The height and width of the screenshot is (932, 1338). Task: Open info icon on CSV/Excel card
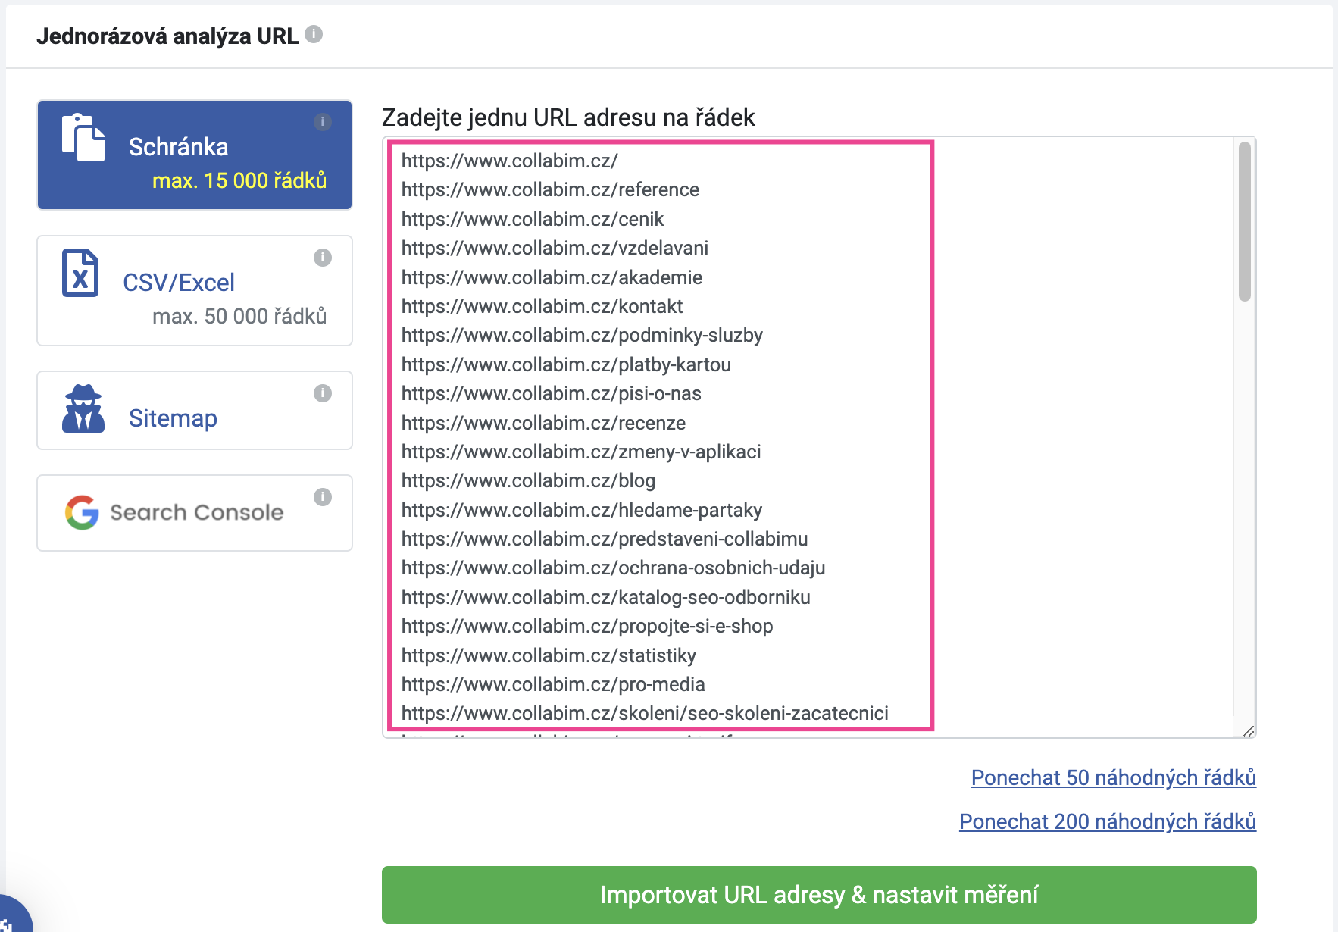323,258
